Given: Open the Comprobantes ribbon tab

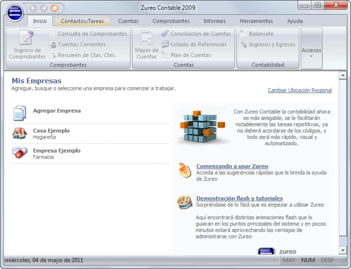Looking at the screenshot, I should (x=171, y=21).
